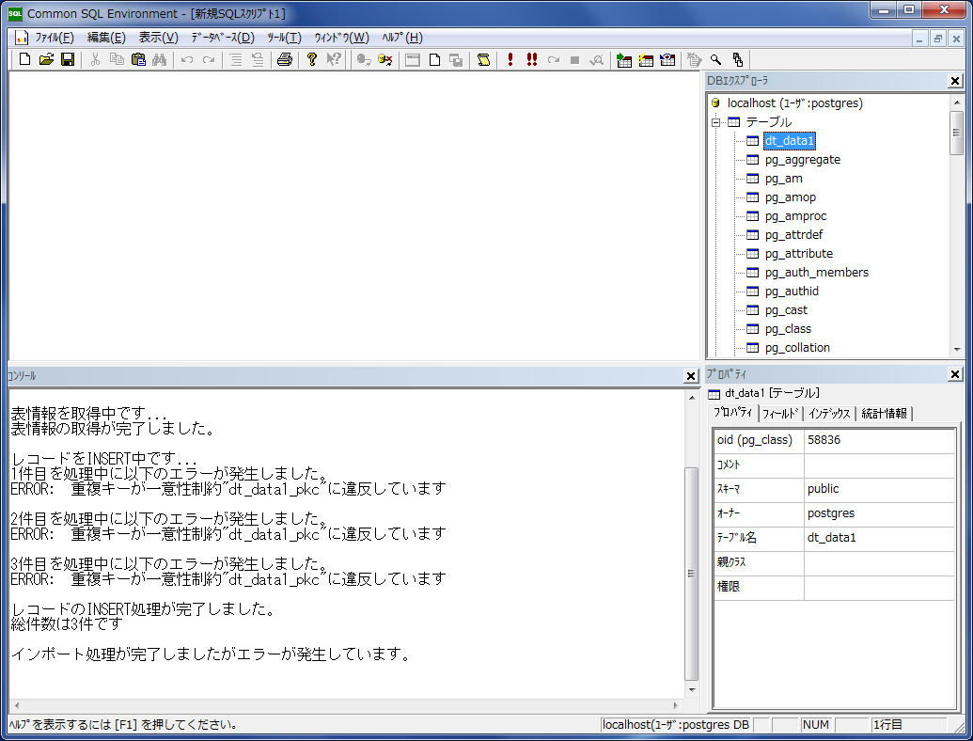The image size is (973, 741).
Task: Click the table import icon with green arrow
Action: pos(624,59)
